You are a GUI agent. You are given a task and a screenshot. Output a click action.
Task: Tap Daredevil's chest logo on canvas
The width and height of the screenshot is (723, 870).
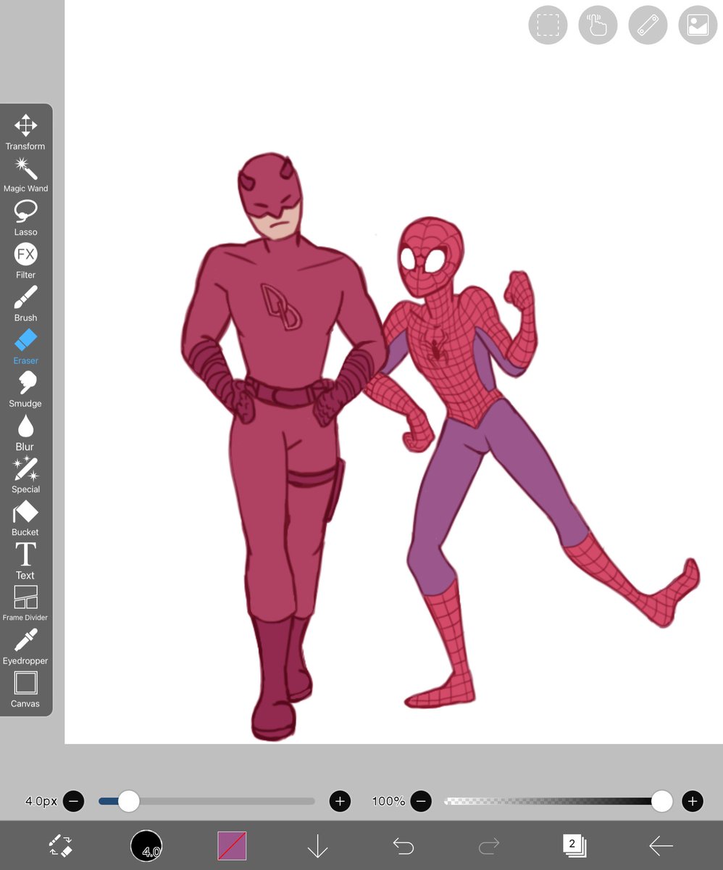pyautogui.click(x=281, y=307)
